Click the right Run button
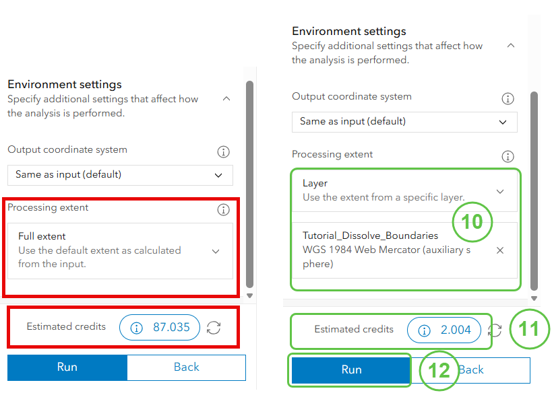Viewport: 552px width, 393px height. [x=351, y=370]
